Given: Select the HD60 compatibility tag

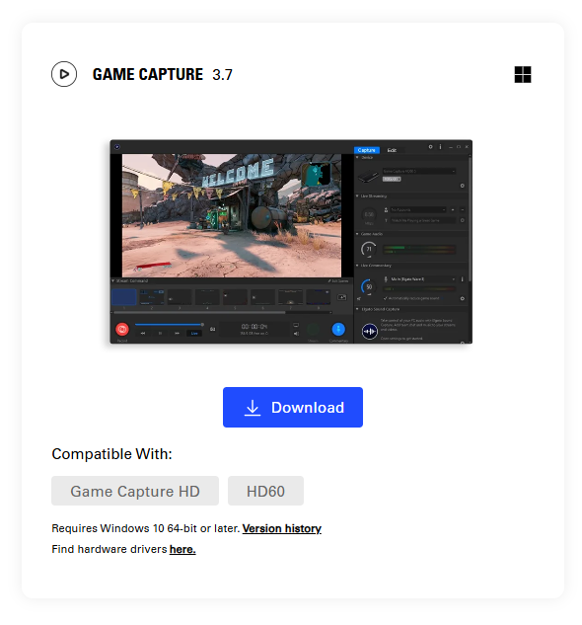Looking at the screenshot, I should pyautogui.click(x=265, y=491).
